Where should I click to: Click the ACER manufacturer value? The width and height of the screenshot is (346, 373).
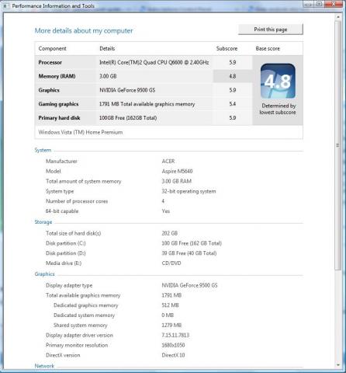pos(168,161)
